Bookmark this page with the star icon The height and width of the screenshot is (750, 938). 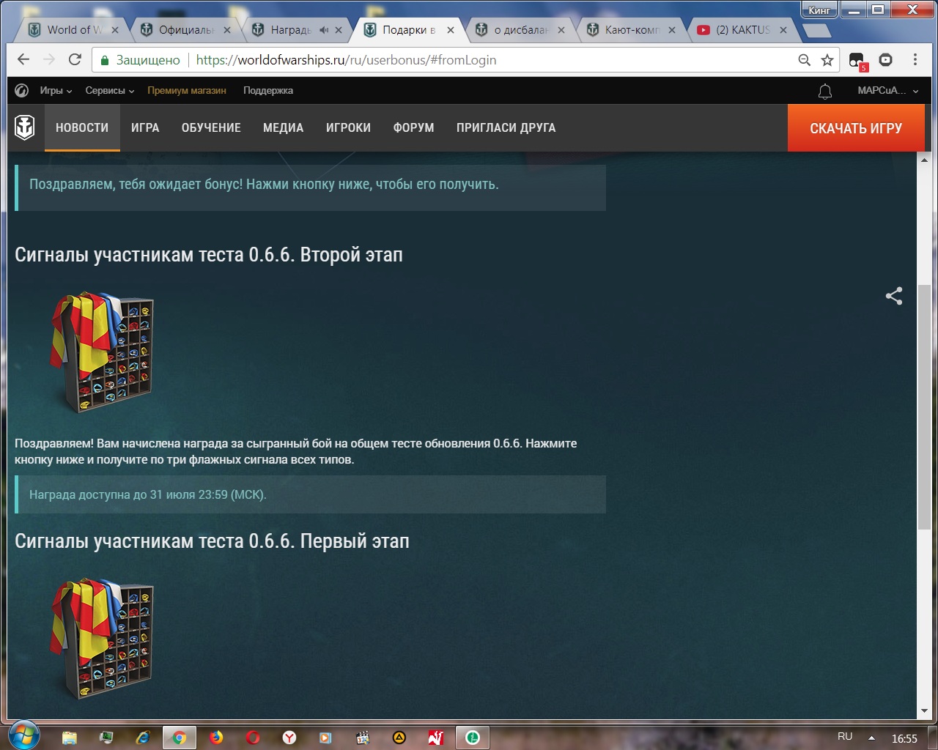point(827,60)
